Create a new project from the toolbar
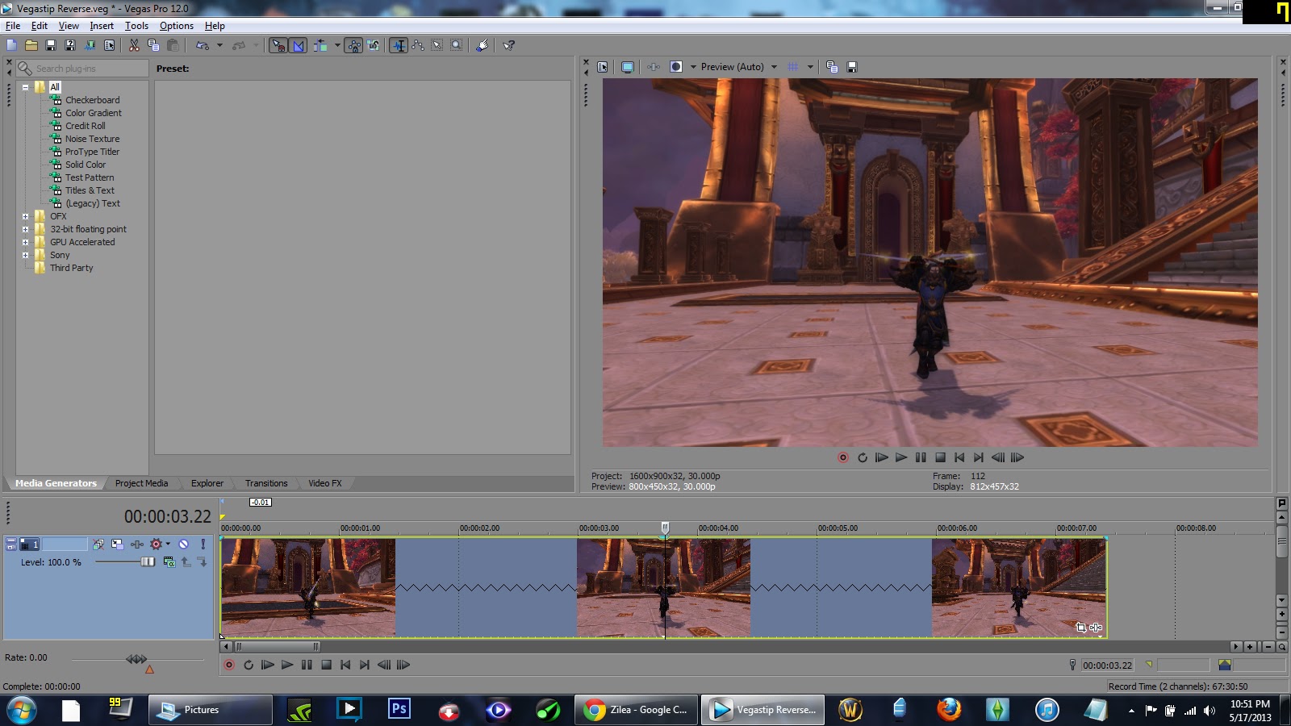 pos(12,45)
